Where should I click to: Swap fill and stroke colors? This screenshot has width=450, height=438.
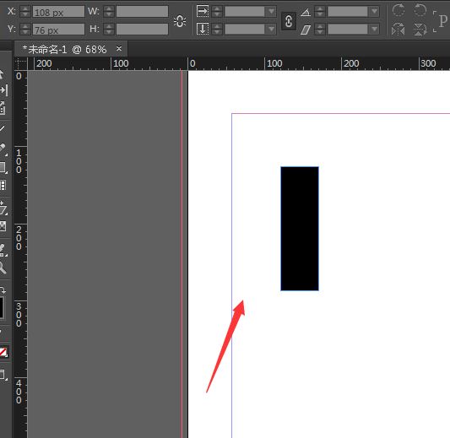click(x=3, y=290)
